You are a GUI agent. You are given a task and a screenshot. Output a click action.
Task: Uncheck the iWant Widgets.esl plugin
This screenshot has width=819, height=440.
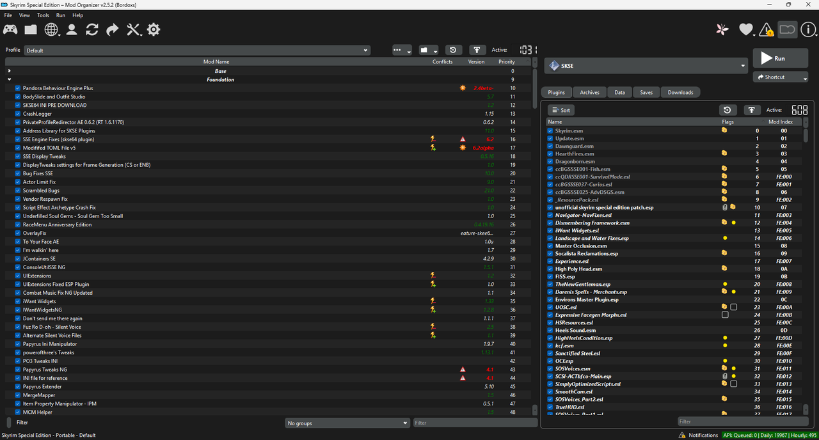pyautogui.click(x=550, y=230)
